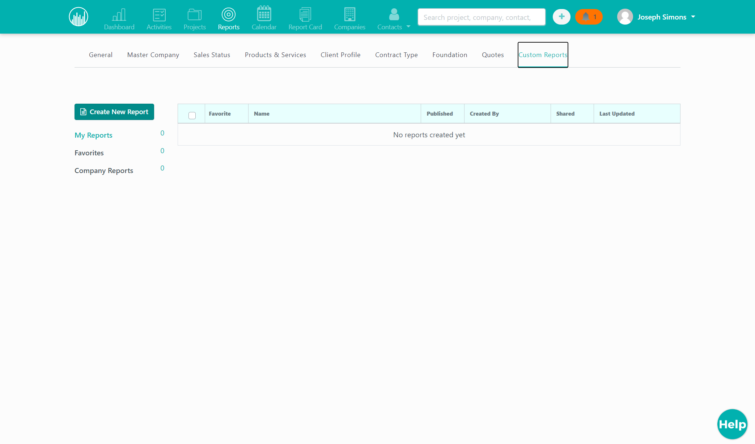
Task: Switch to the Client Profile tab
Action: pos(340,55)
